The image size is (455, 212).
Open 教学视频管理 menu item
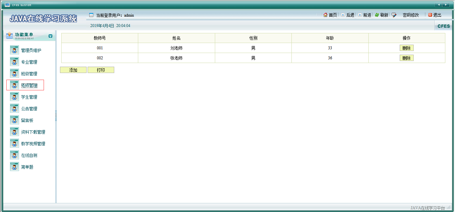pos(33,144)
